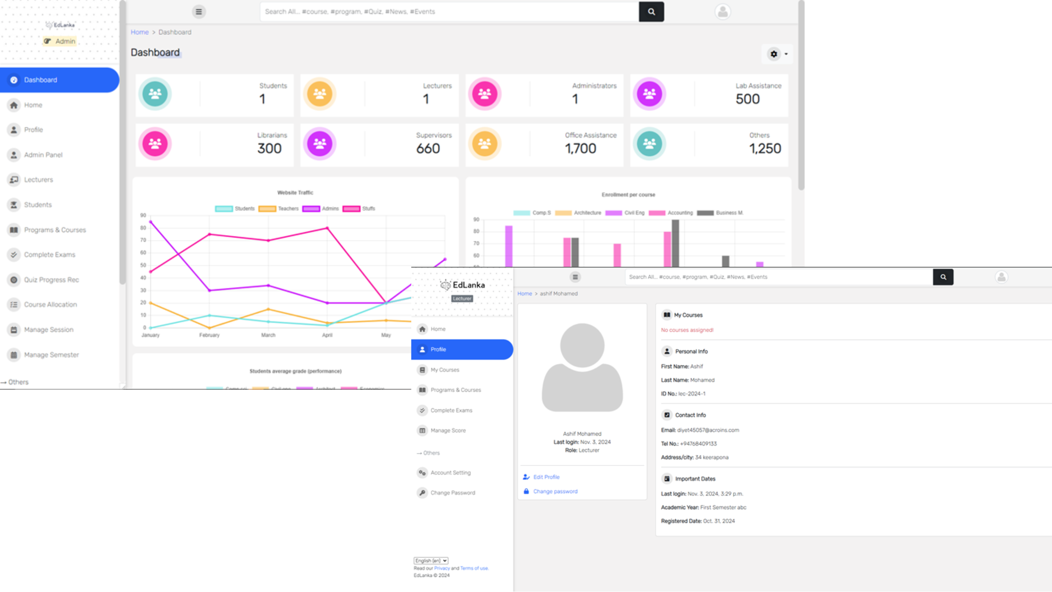This screenshot has height=592, width=1052.
Task: Open Programs & Courses in admin sidebar
Action: point(55,230)
